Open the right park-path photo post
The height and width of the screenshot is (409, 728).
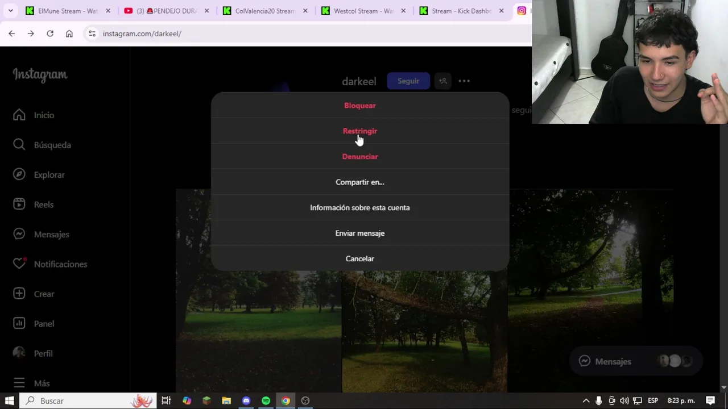(590, 291)
